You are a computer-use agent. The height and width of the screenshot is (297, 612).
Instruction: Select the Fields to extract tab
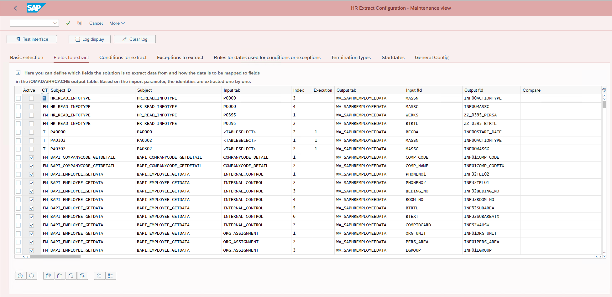[71, 58]
